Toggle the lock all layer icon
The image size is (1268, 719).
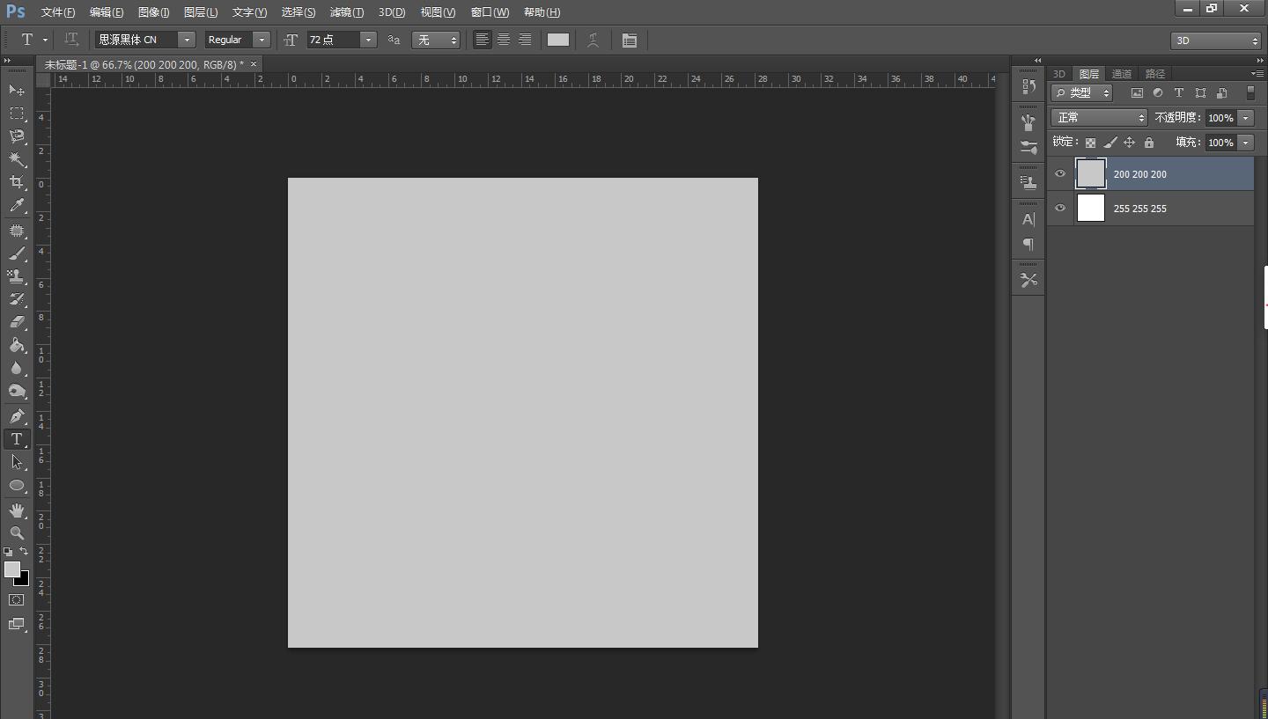[1148, 143]
